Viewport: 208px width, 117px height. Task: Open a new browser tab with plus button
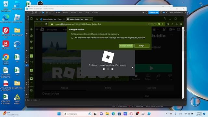coord(95,19)
